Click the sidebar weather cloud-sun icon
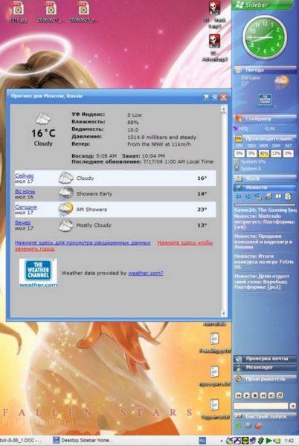This screenshot has width=299, height=446. coord(282,81)
